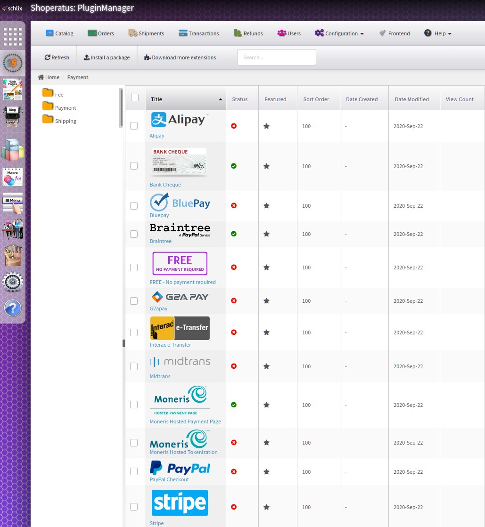Select the Payment folder in tree
Screen dimensions: 485x527
(66, 108)
